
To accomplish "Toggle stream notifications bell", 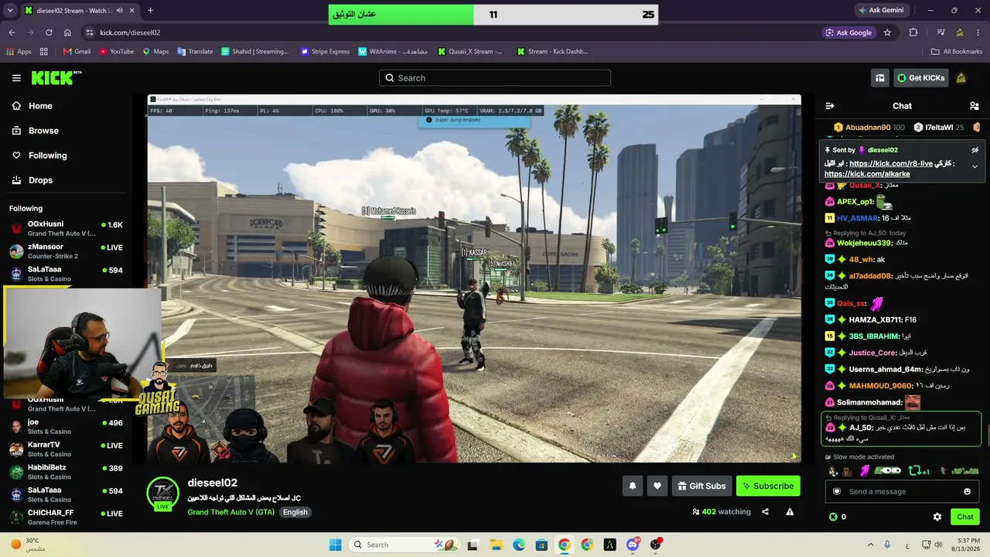I will [x=633, y=486].
